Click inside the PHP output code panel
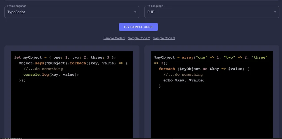 [212, 94]
